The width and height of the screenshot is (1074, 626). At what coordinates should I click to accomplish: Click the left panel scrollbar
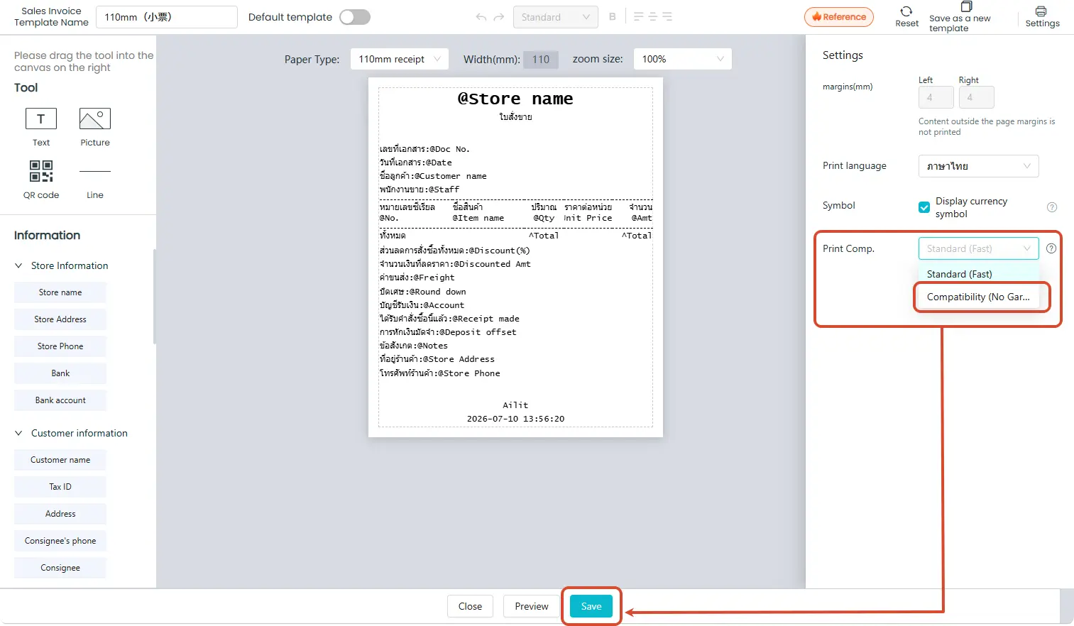154,297
